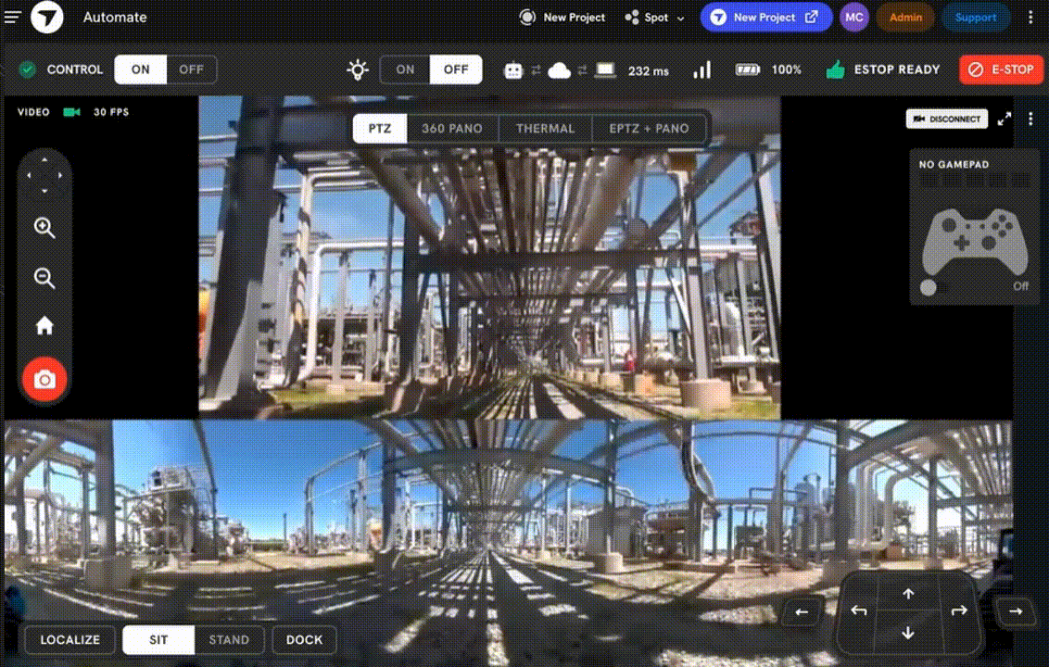Click the LOCALIZE button
Viewport: 1049px width, 667px height.
point(70,639)
